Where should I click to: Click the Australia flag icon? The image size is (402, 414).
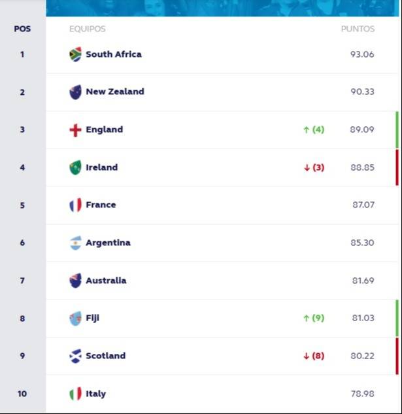click(x=75, y=281)
